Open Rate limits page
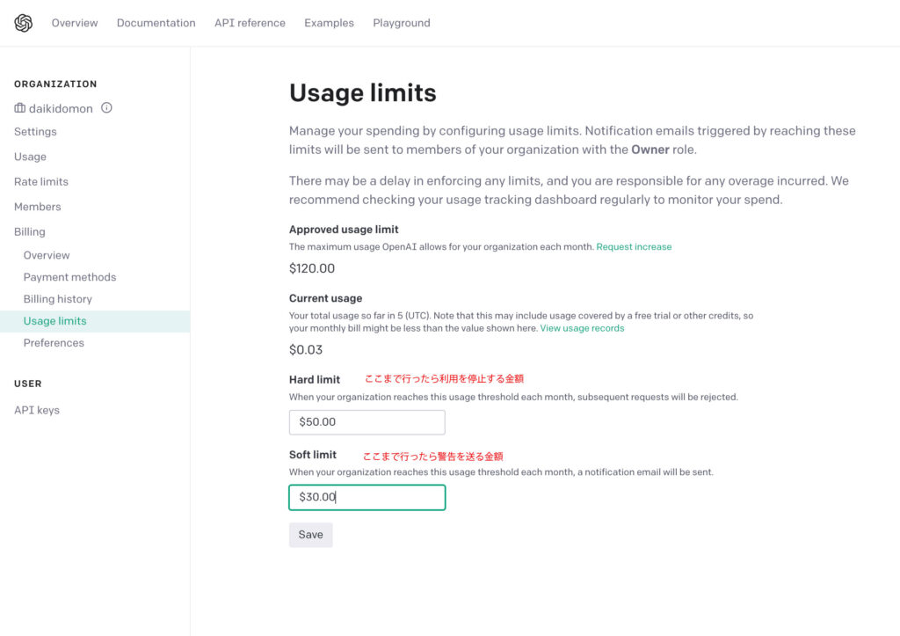 [41, 182]
